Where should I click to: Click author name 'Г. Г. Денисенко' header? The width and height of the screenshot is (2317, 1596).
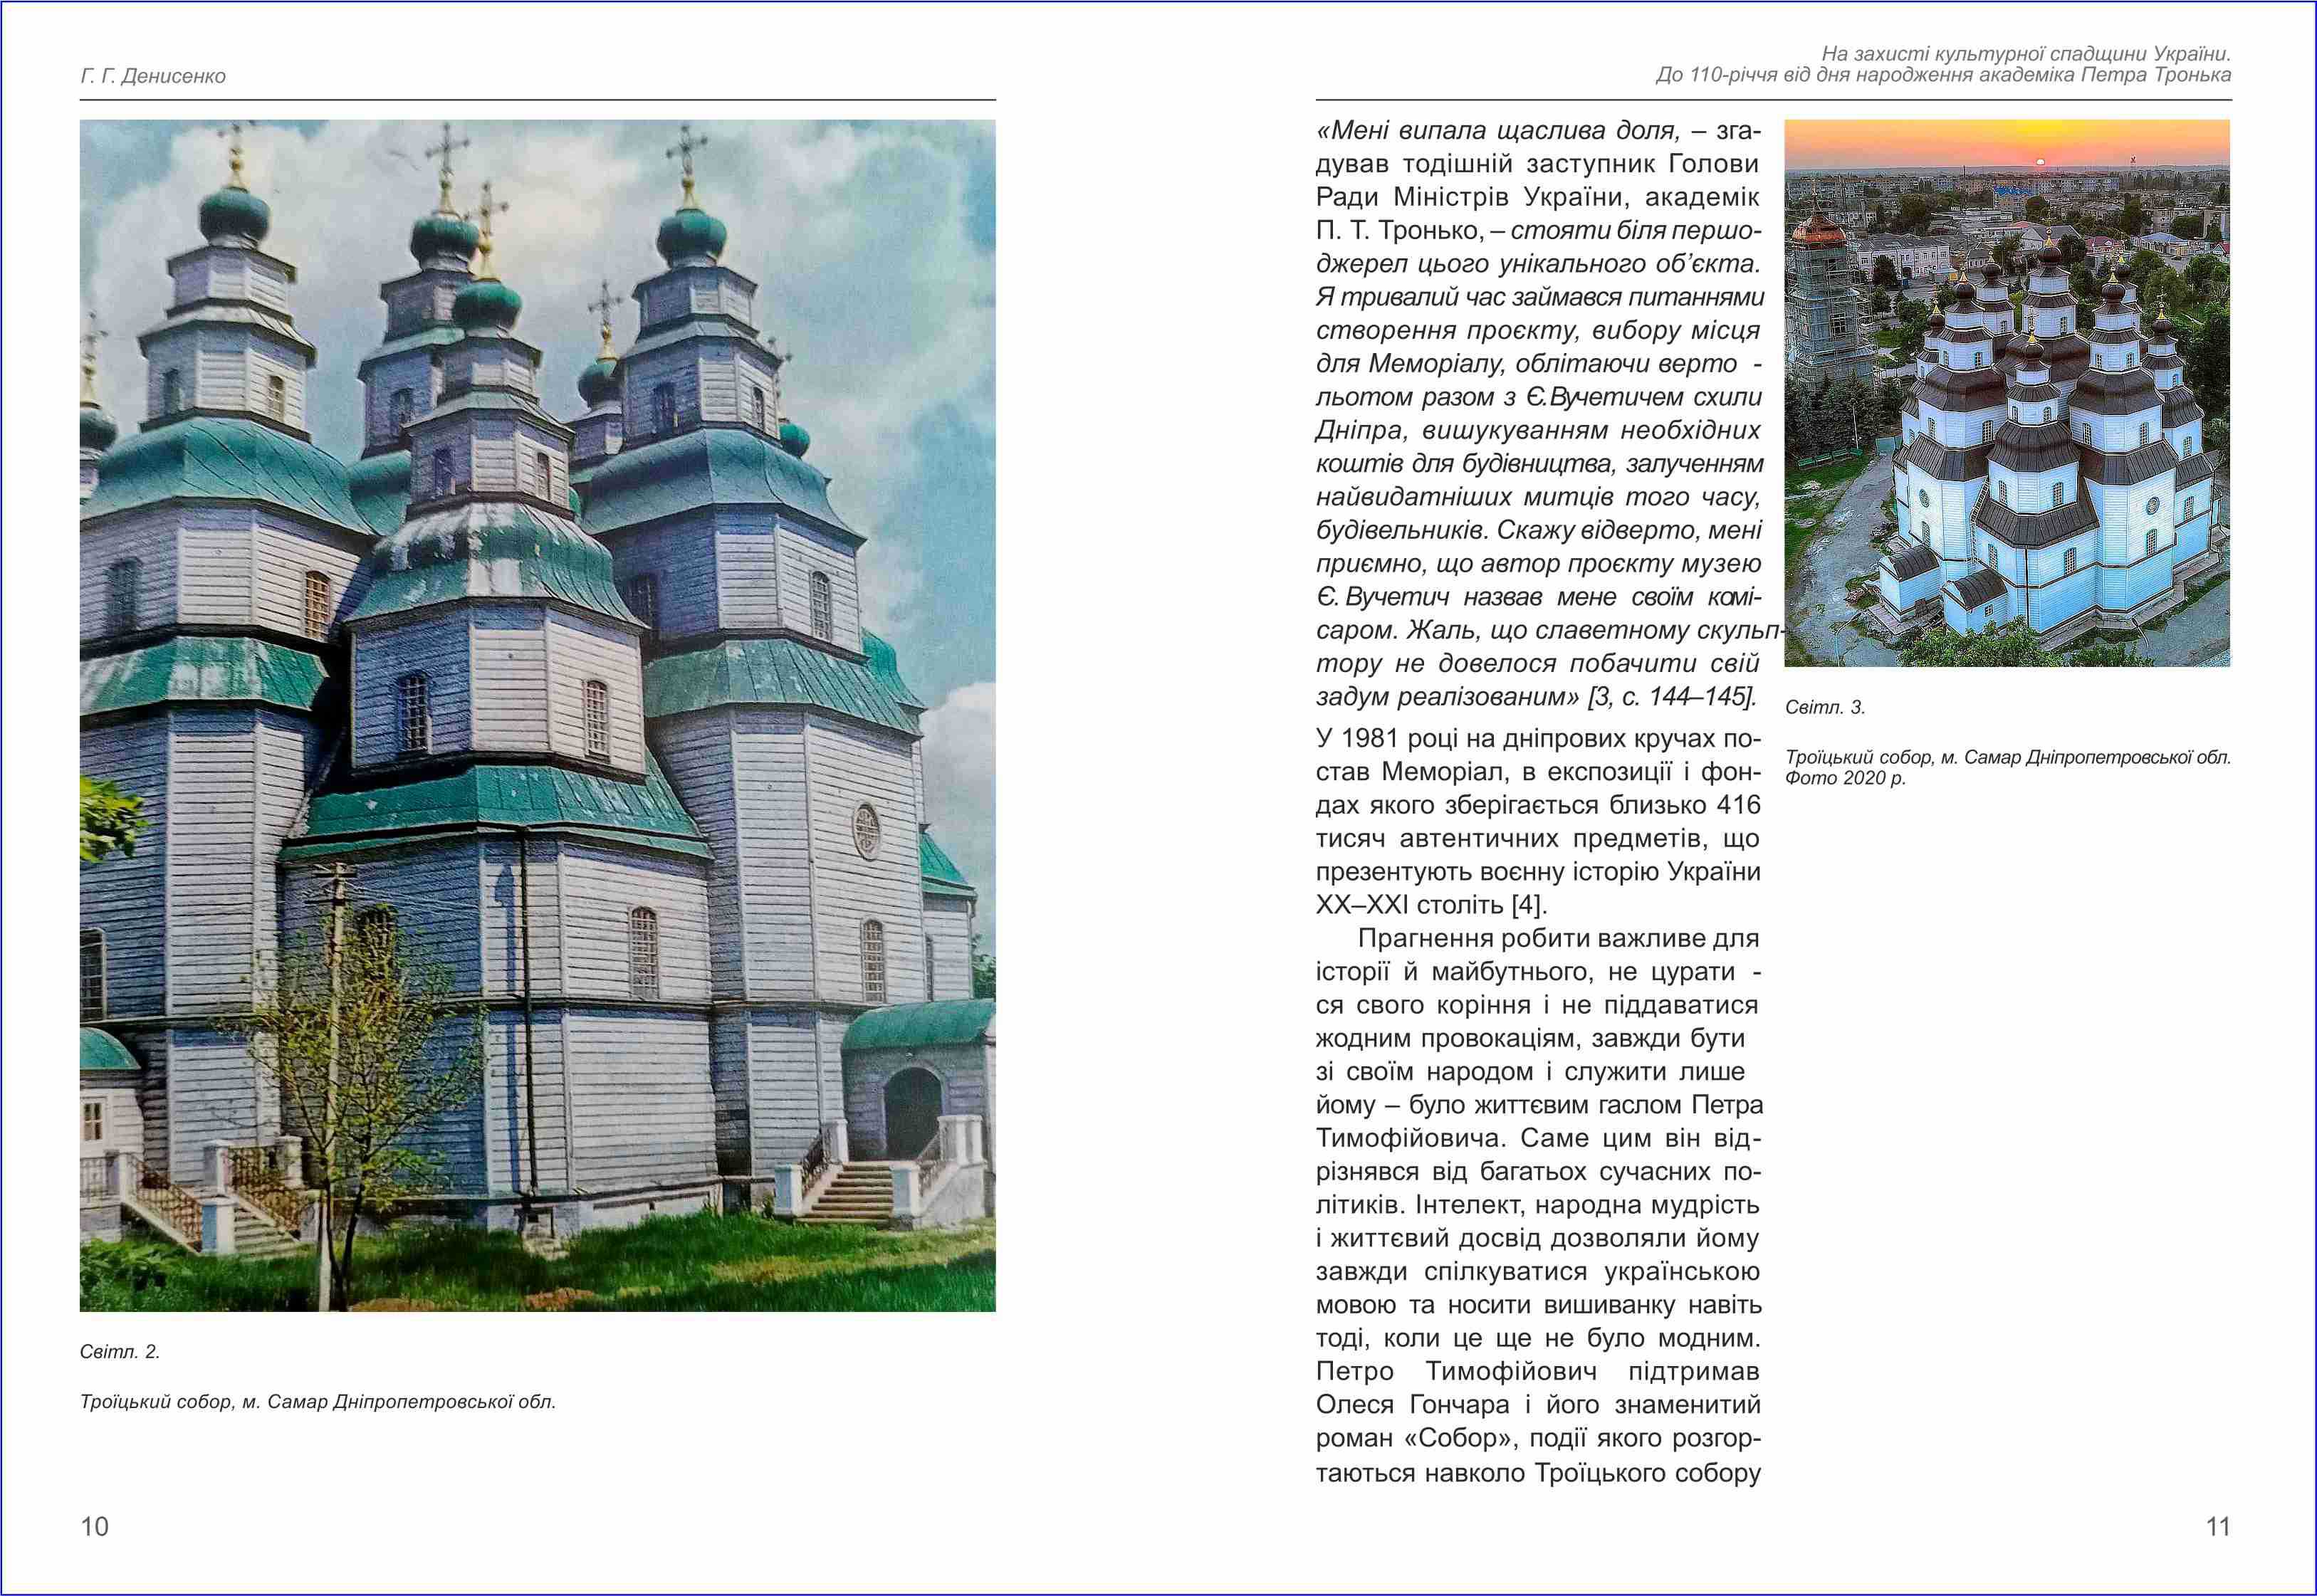(153, 76)
